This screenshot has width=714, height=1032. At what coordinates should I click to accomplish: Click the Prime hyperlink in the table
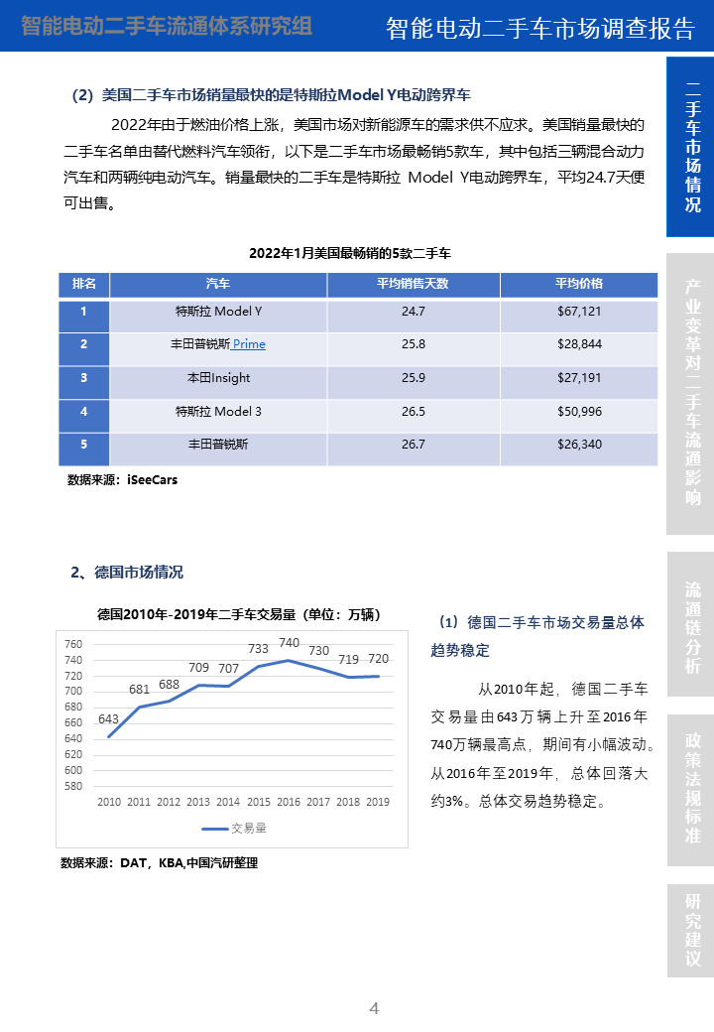(249, 344)
